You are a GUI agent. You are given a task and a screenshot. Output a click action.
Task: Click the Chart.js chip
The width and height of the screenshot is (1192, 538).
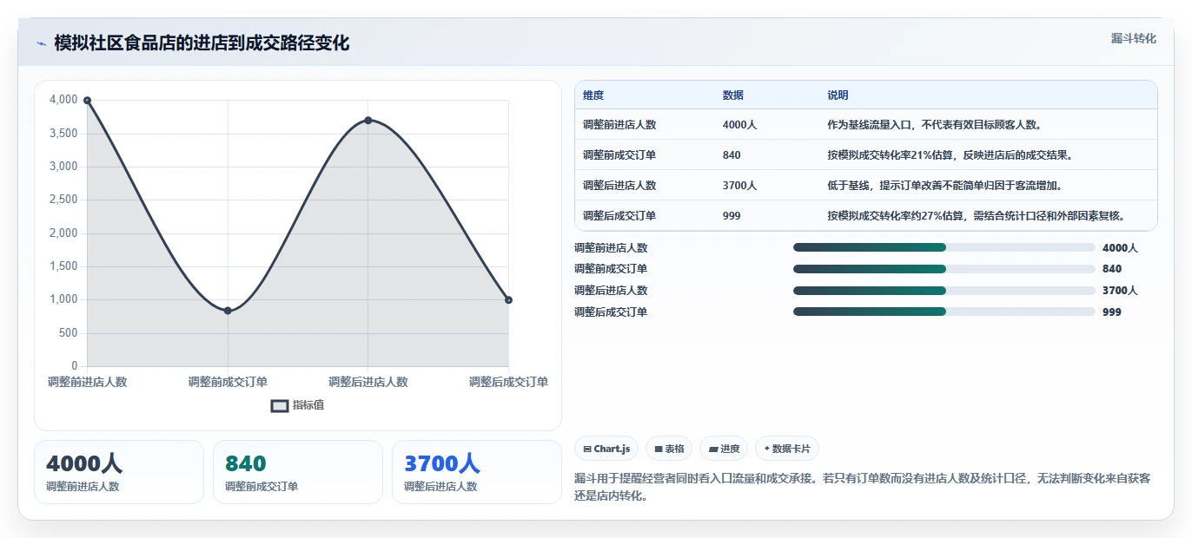click(607, 449)
